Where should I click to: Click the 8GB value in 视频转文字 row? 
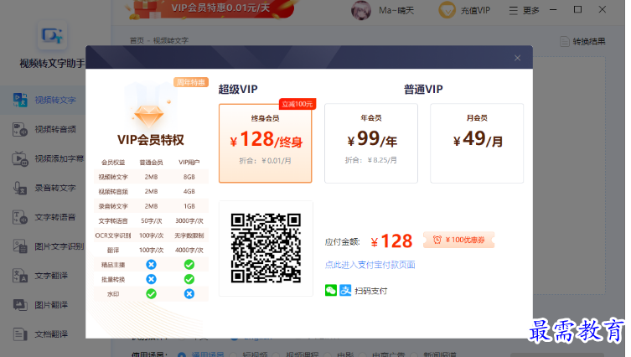pos(189,177)
